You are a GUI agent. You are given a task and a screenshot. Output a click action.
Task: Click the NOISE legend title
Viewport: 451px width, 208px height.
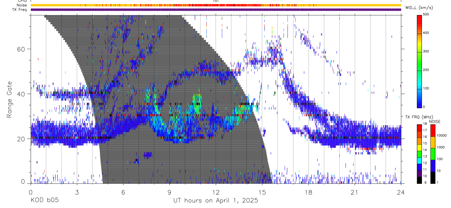tap(434, 121)
